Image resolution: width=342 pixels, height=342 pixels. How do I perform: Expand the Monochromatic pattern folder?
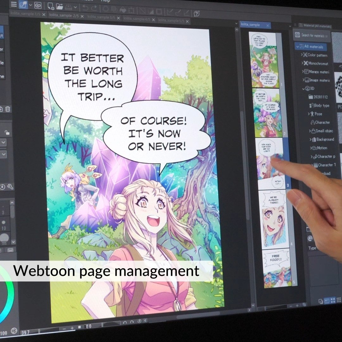point(302,63)
